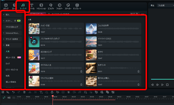Open the ステッカー tab

click(x=68, y=7)
